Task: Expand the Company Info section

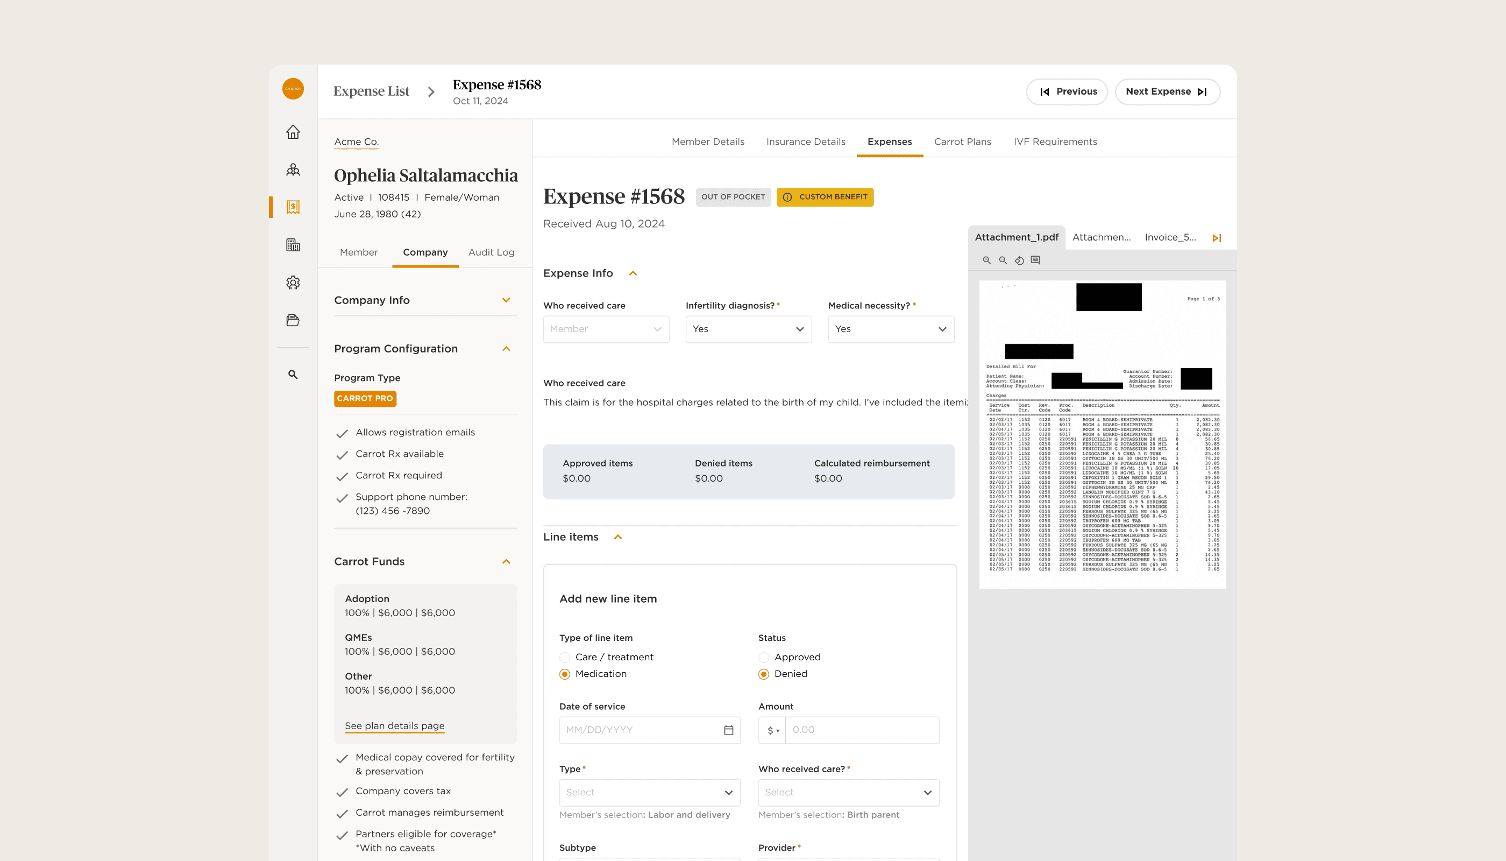Action: click(x=506, y=300)
